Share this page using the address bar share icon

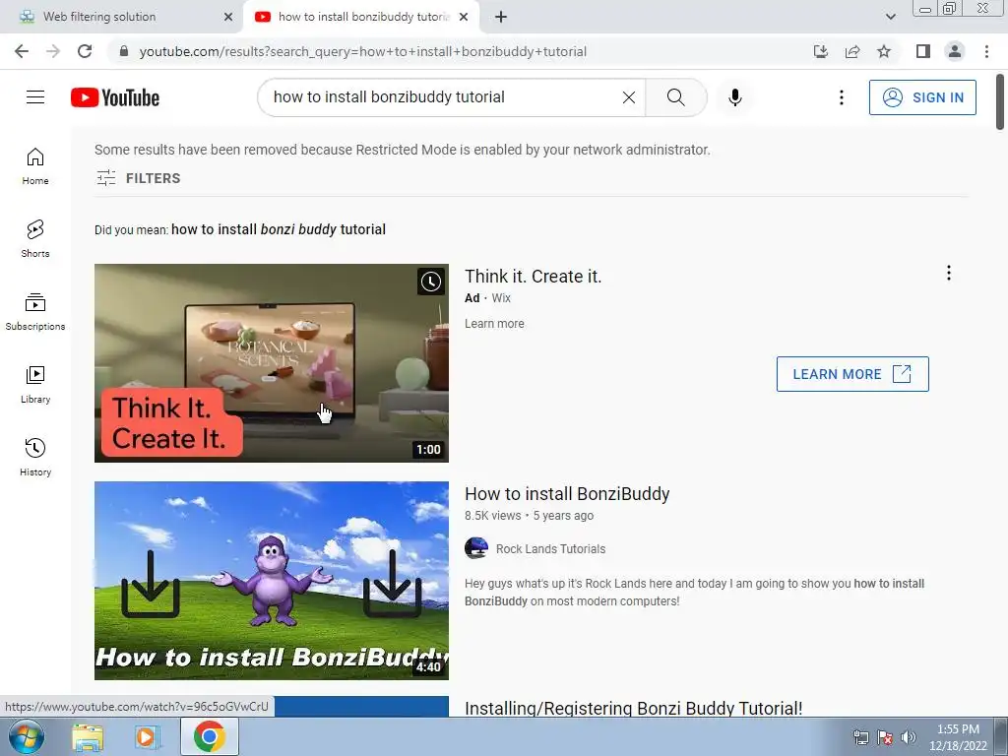click(x=852, y=51)
